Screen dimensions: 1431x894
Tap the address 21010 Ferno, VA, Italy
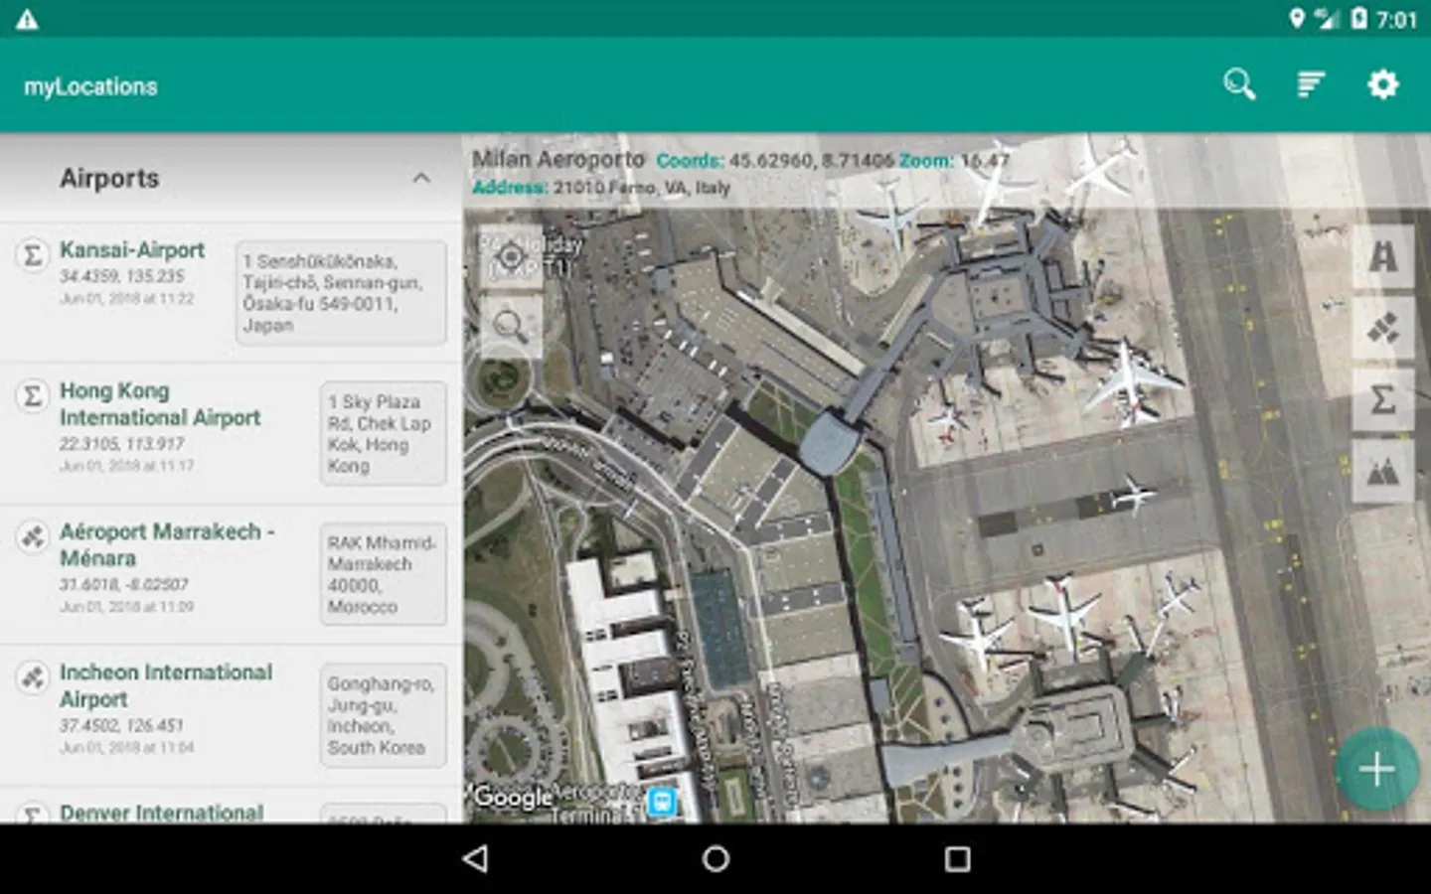click(x=642, y=187)
